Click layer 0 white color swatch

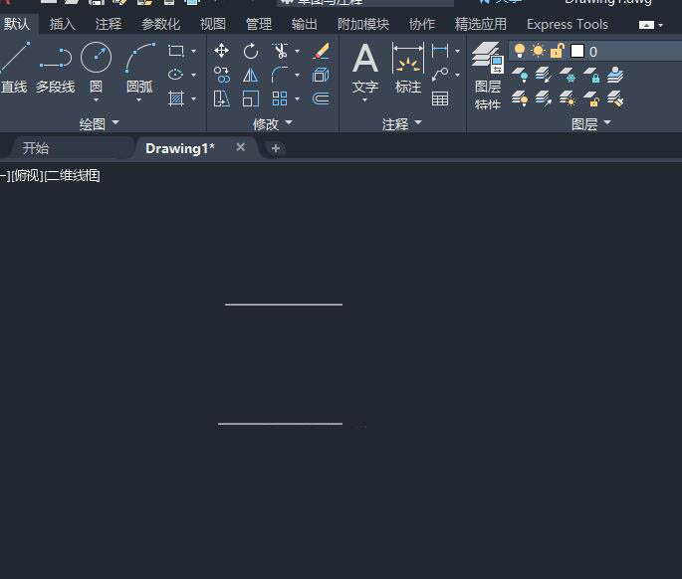tap(577, 51)
